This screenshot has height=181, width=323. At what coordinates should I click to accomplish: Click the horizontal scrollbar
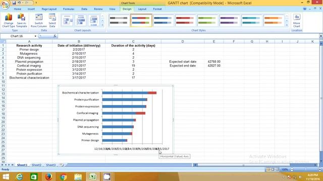click(x=243, y=165)
